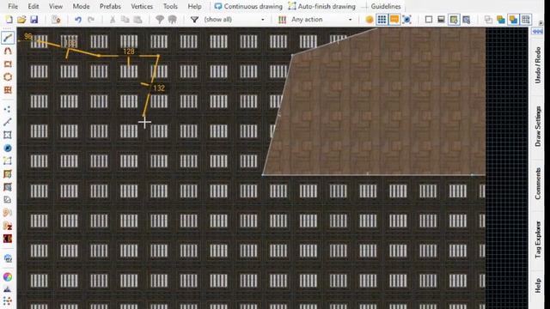The height and width of the screenshot is (309, 550).
Task: Switch to Sectors mode icon
Action: point(8,135)
